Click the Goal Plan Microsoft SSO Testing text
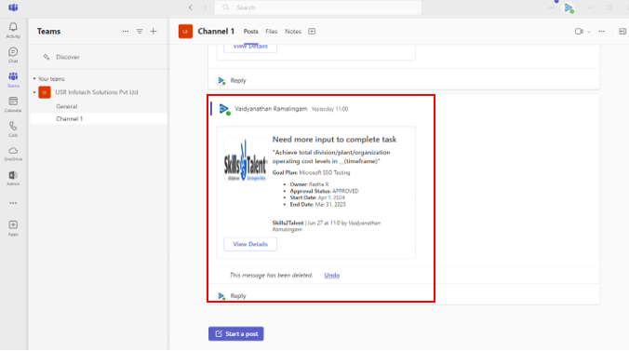The width and height of the screenshot is (629, 352). 312,172
